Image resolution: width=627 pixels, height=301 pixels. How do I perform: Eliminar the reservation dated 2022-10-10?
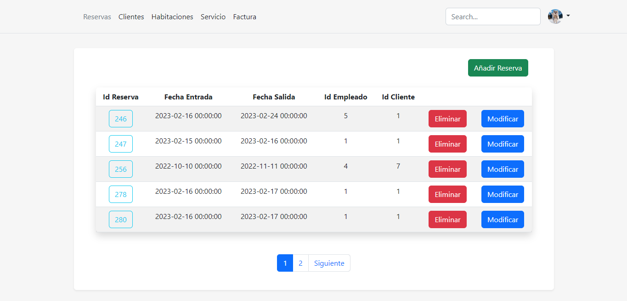click(447, 169)
